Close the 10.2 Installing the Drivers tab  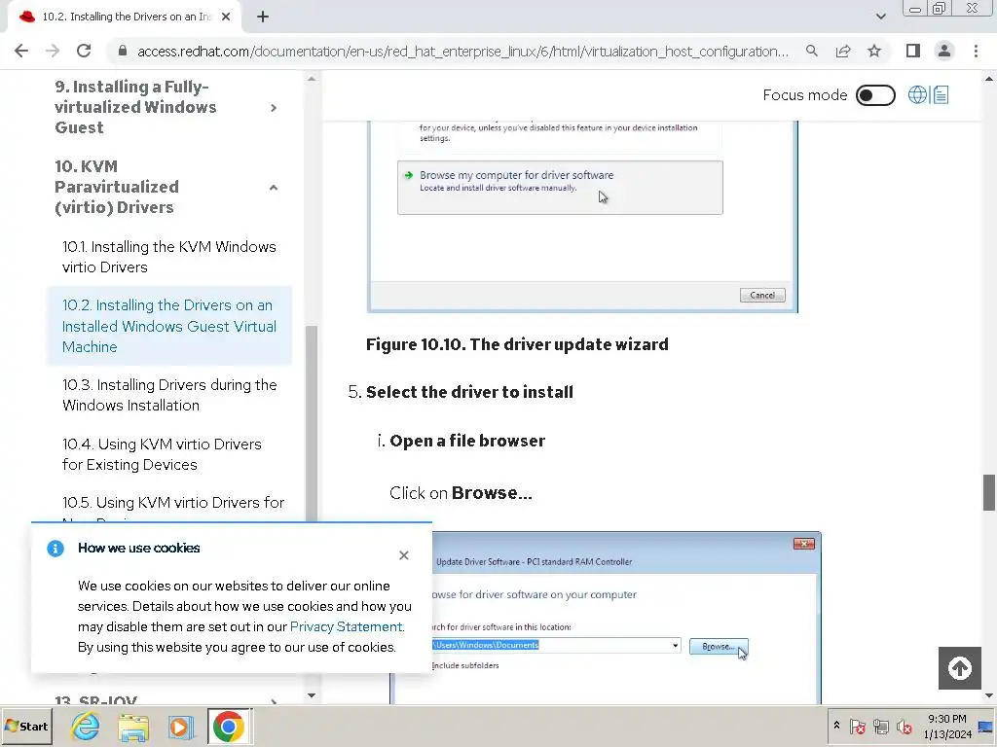pyautogui.click(x=226, y=18)
